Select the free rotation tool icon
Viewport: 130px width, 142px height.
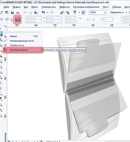[x=2, y=19]
